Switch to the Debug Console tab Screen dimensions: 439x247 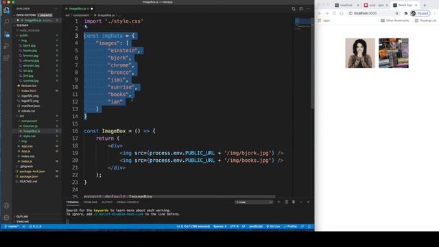point(128,202)
